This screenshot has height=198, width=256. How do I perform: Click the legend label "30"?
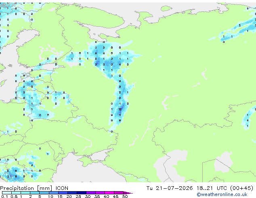[x=88, y=196]
